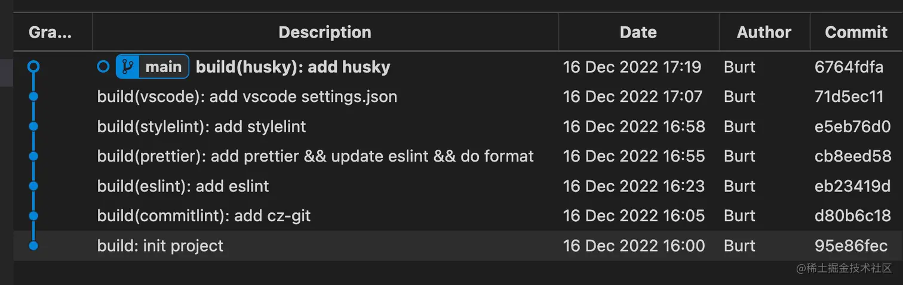Viewport: 903px width, 285px height.
Task: Click the graph node for the stylelint commit
Action: 33,126
